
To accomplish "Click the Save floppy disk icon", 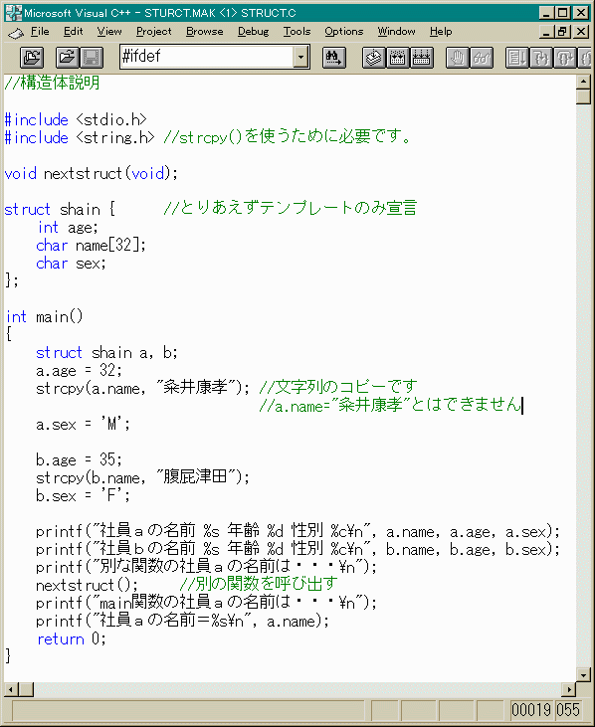I will point(92,58).
